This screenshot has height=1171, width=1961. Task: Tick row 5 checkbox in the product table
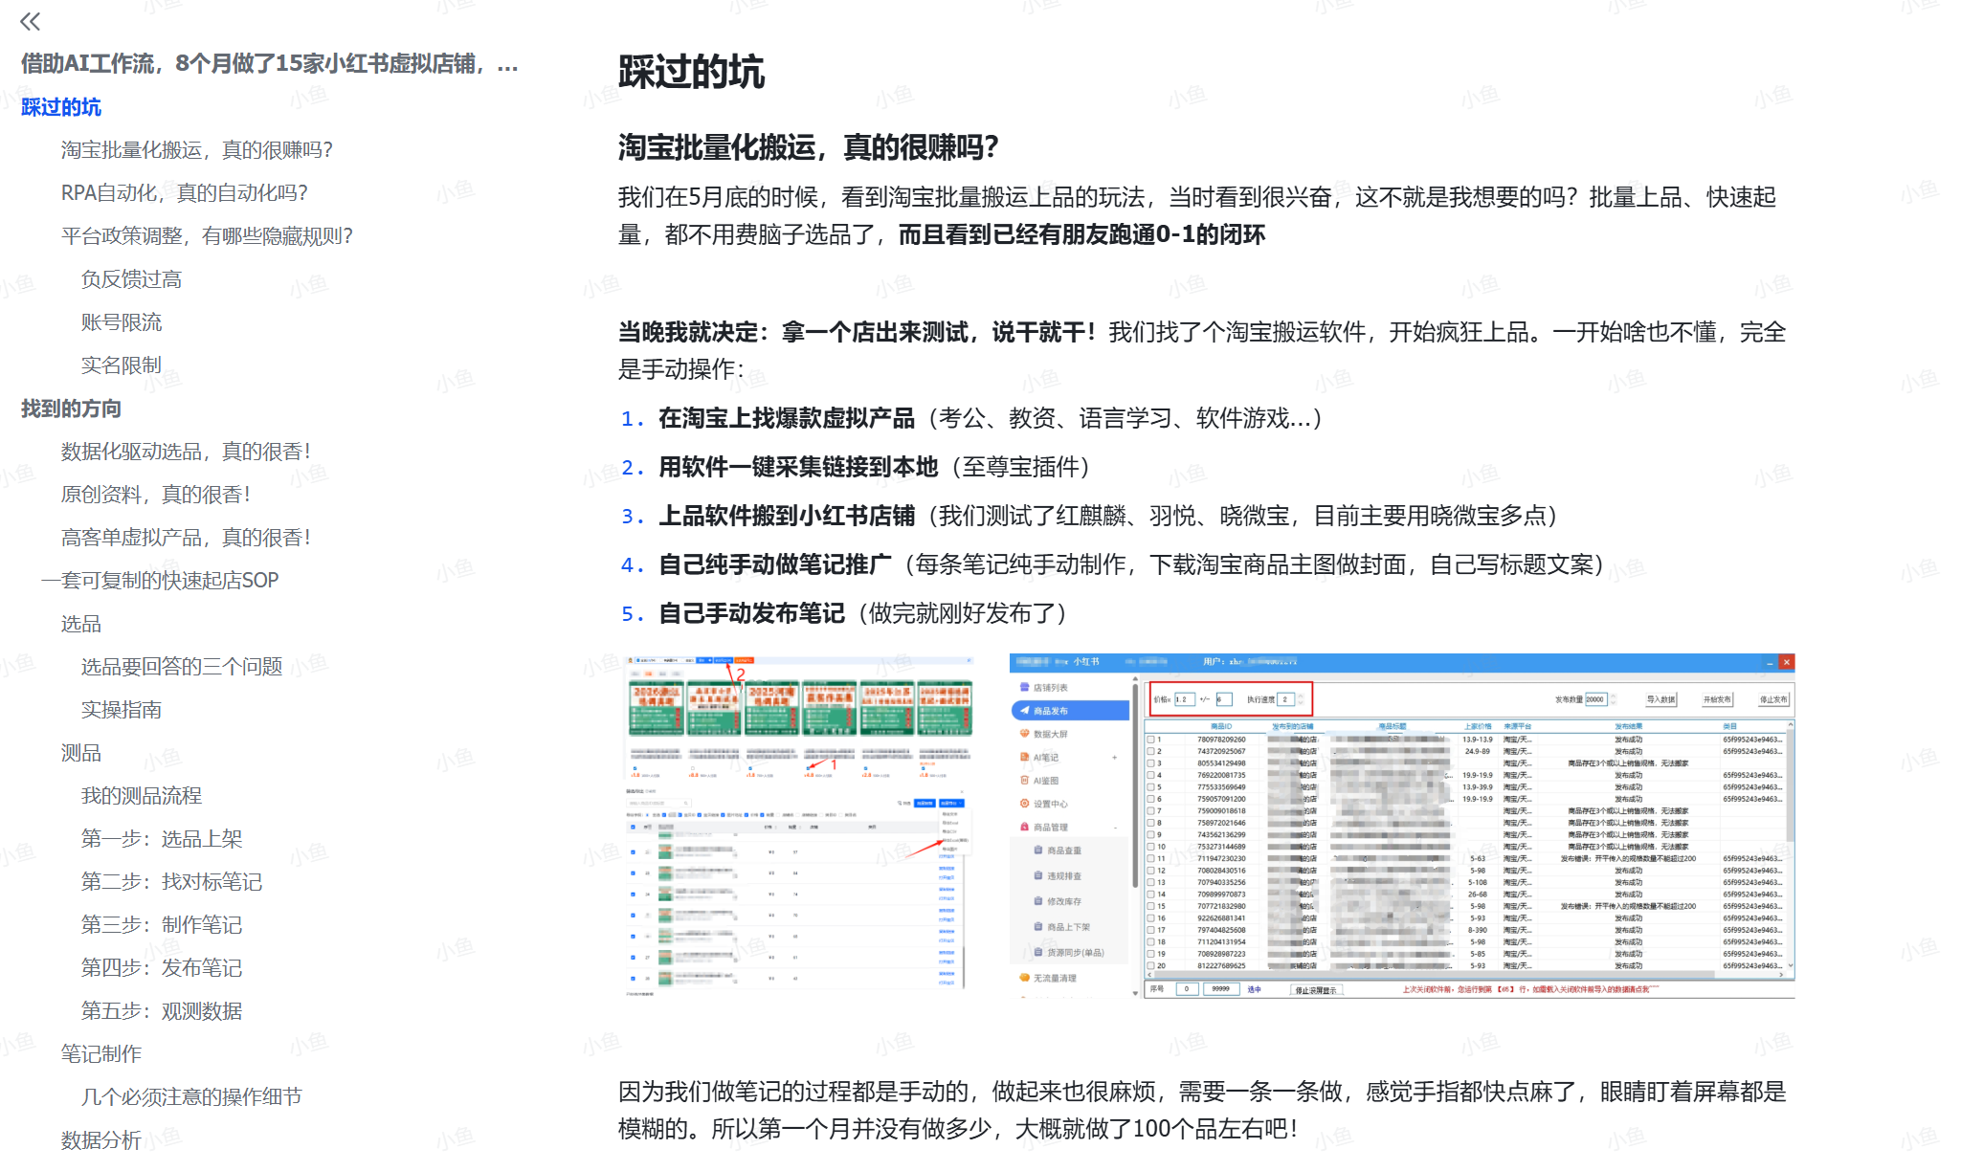click(1150, 787)
